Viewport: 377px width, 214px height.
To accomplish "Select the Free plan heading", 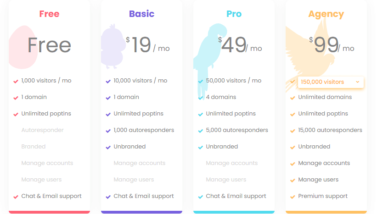I will click(x=49, y=14).
